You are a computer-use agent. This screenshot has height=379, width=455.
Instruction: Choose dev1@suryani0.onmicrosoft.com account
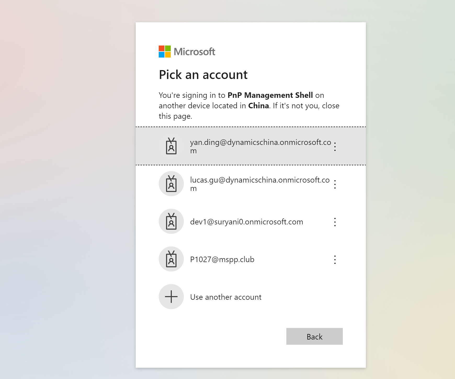click(x=251, y=221)
